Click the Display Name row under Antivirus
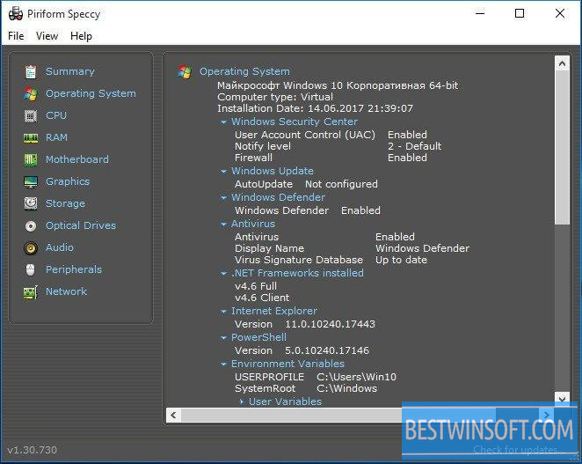Viewport: 582px width, 464px height. pyautogui.click(x=352, y=248)
